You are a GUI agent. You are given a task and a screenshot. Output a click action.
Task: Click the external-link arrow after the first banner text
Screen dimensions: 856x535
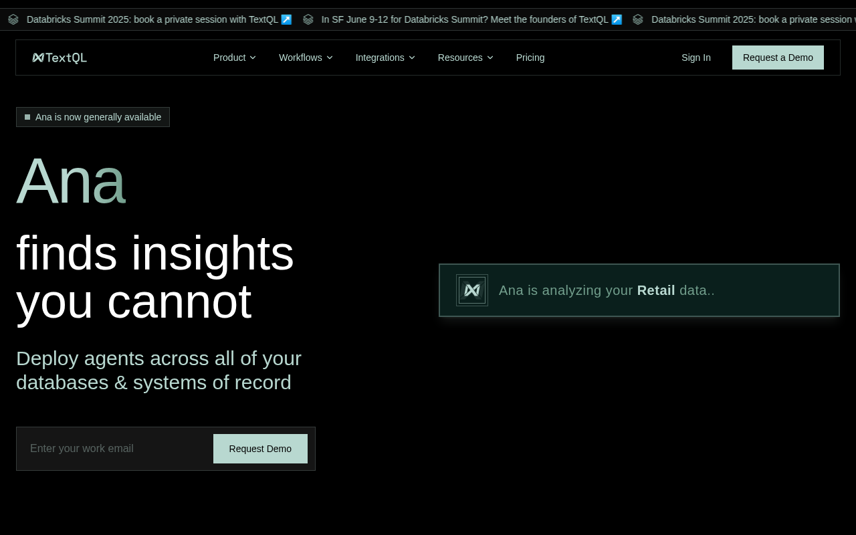pyautogui.click(x=286, y=19)
